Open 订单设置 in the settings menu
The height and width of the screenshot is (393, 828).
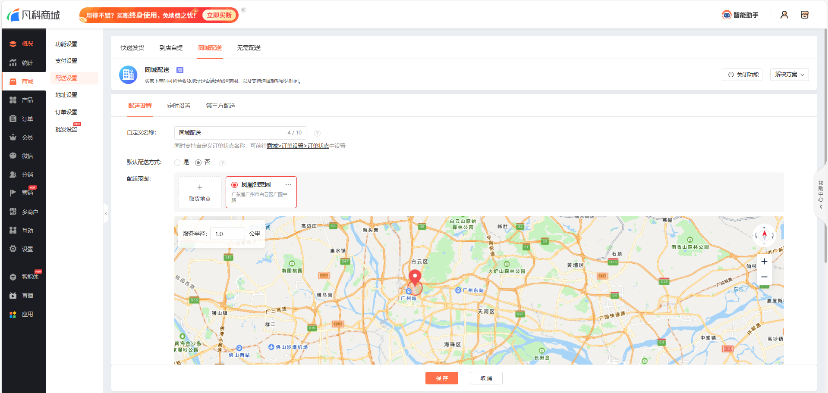[66, 112]
